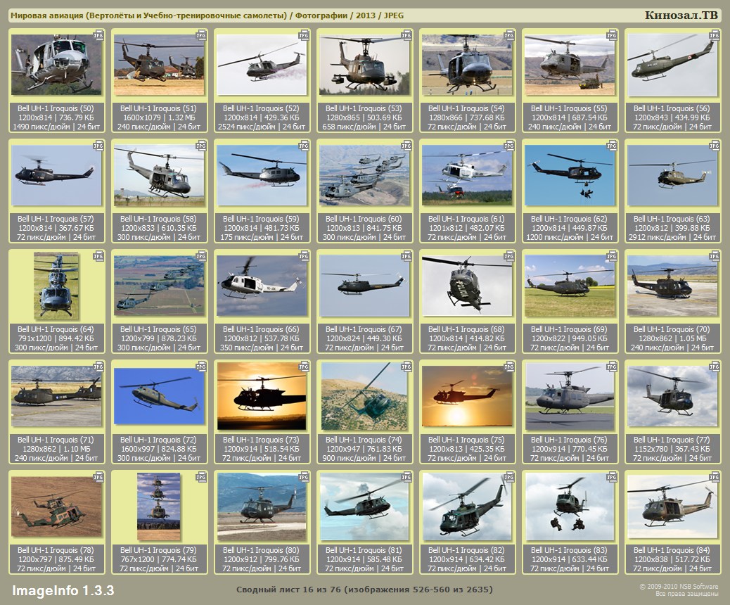Click the JPG icon on Iroquois (77)

point(715,367)
